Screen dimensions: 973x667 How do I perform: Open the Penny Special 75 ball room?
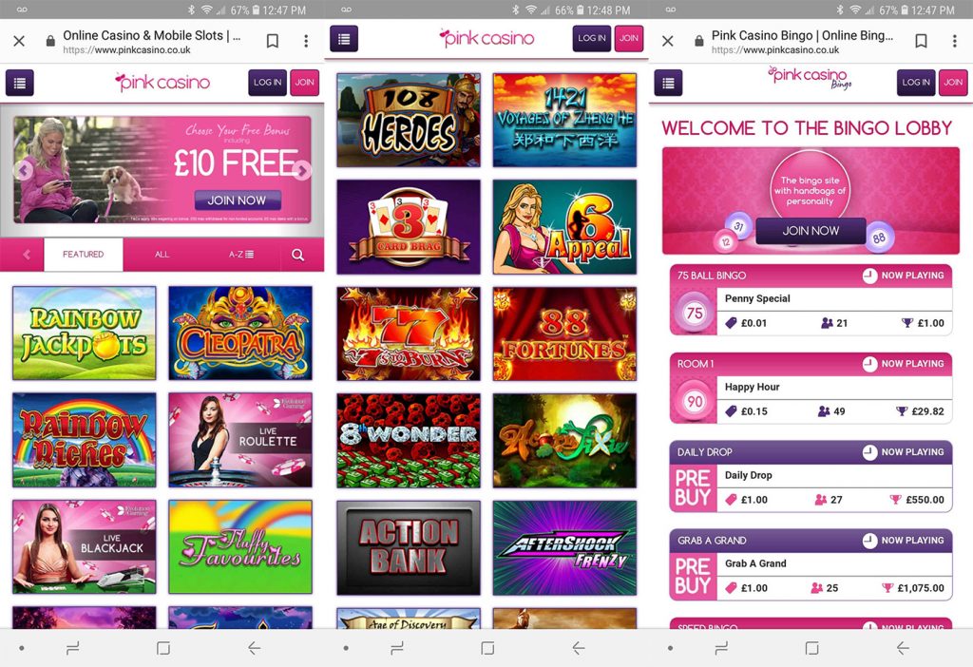click(x=811, y=300)
